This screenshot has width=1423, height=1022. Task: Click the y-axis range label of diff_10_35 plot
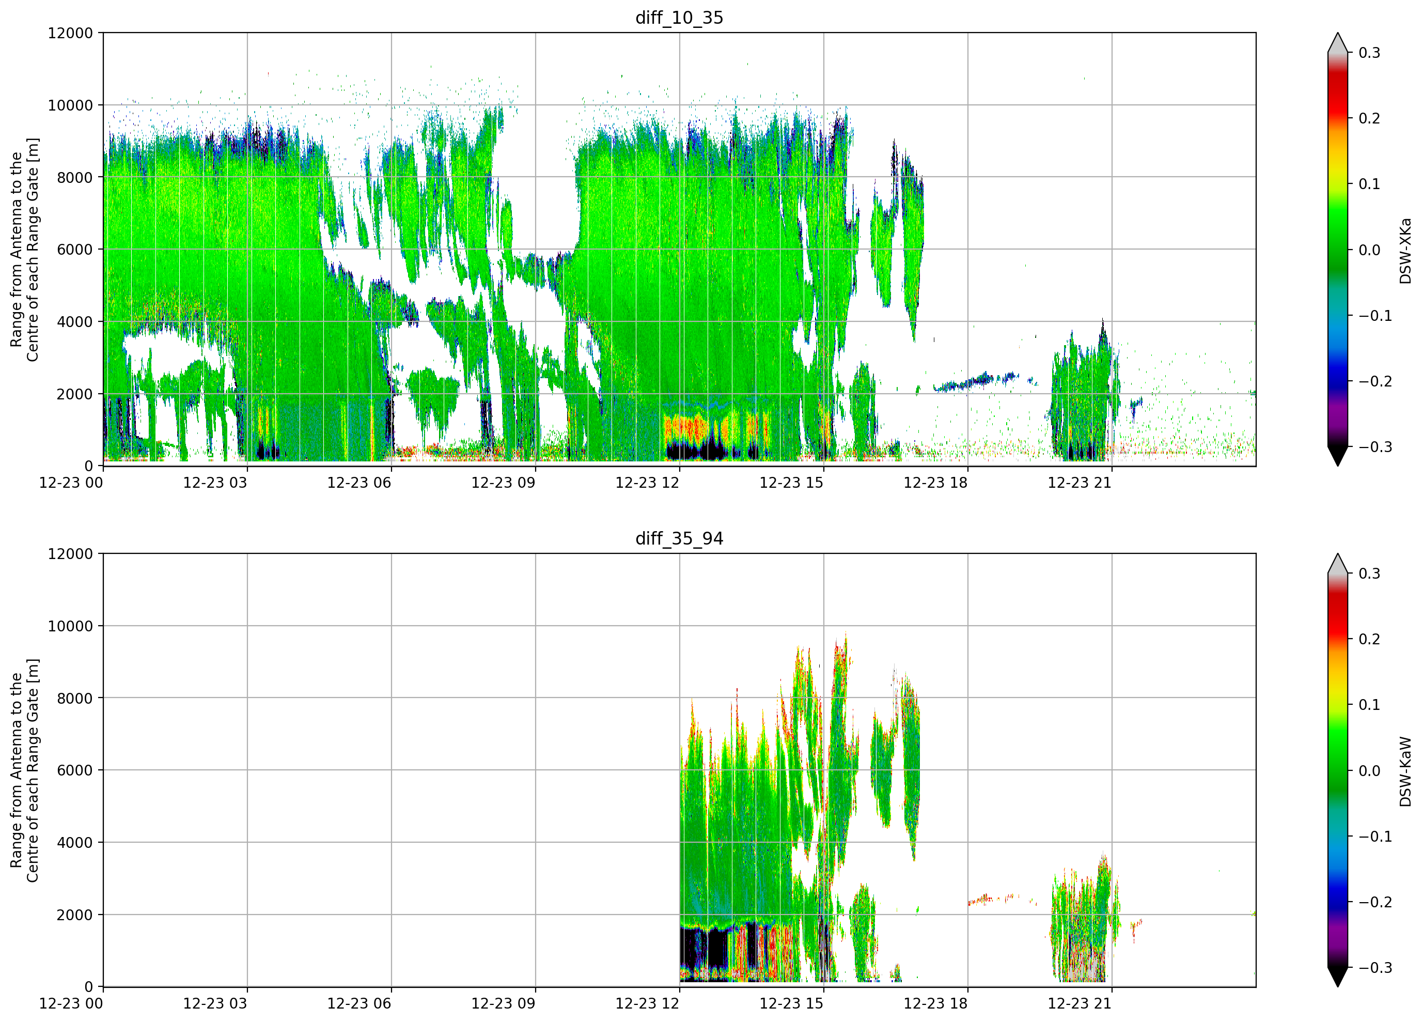pyautogui.click(x=24, y=249)
